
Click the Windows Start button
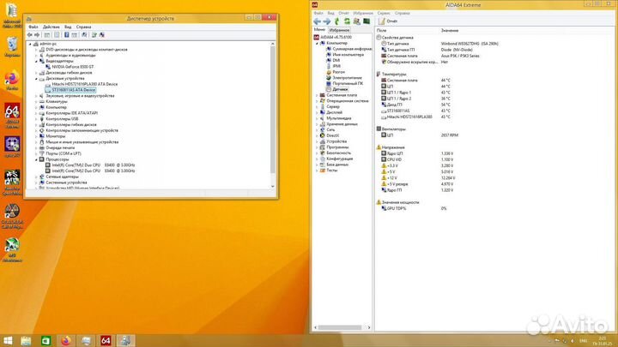tap(9, 339)
